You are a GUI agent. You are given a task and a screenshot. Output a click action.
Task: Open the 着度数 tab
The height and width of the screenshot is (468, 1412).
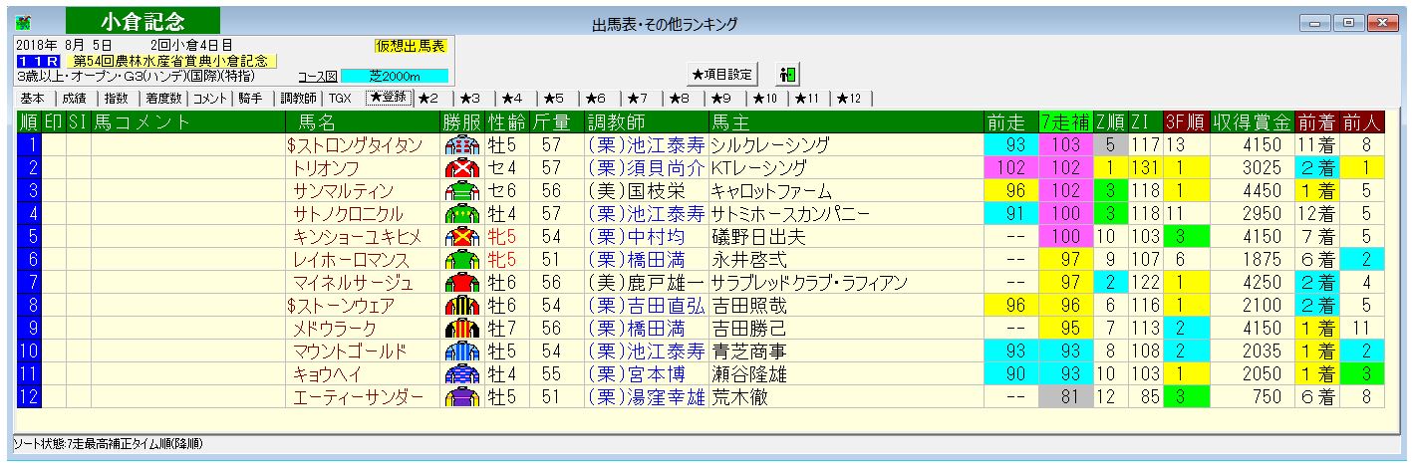point(162,98)
